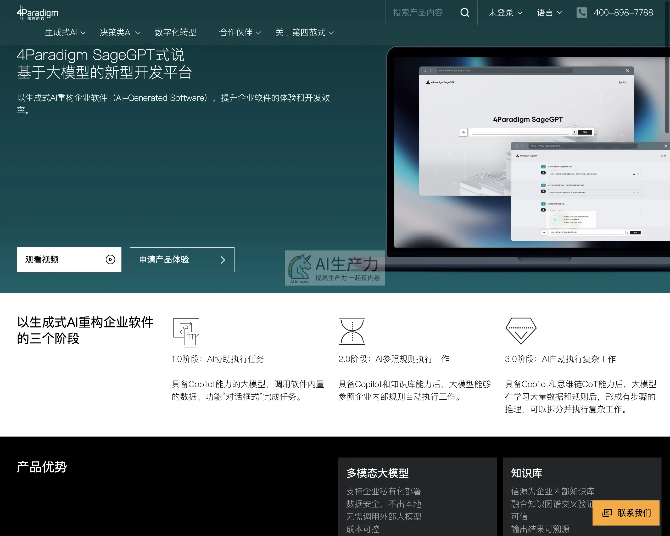Click the 申请产品体验 button

[x=182, y=259]
